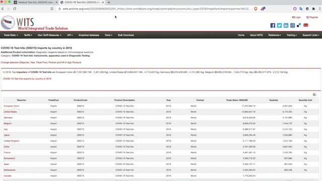This screenshot has height=181, width=322.
Task: Open About WITS menu item
Action: (256, 35)
